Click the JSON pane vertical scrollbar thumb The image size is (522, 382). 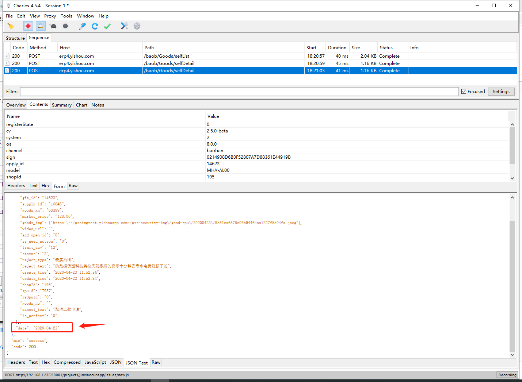(512, 286)
